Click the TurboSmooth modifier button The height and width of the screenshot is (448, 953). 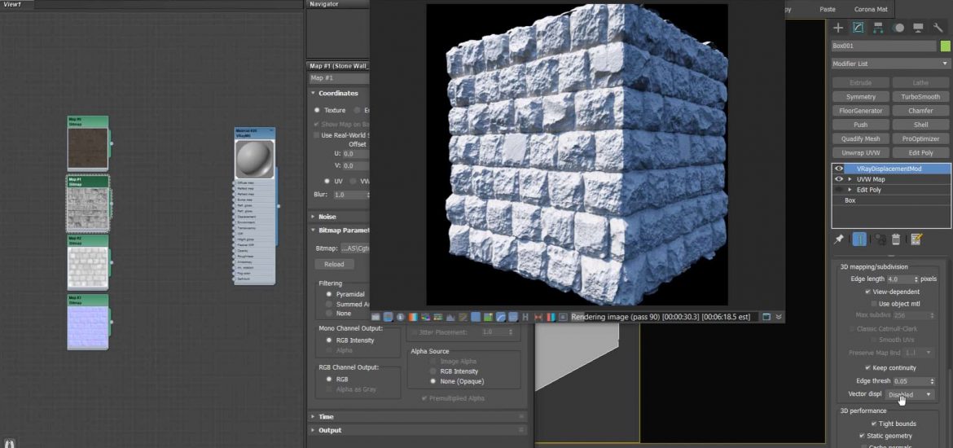point(920,97)
